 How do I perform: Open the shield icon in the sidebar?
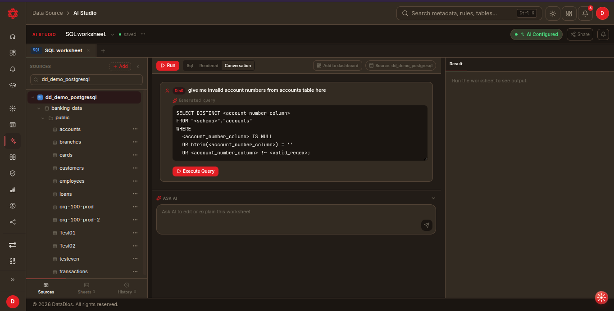pyautogui.click(x=13, y=173)
